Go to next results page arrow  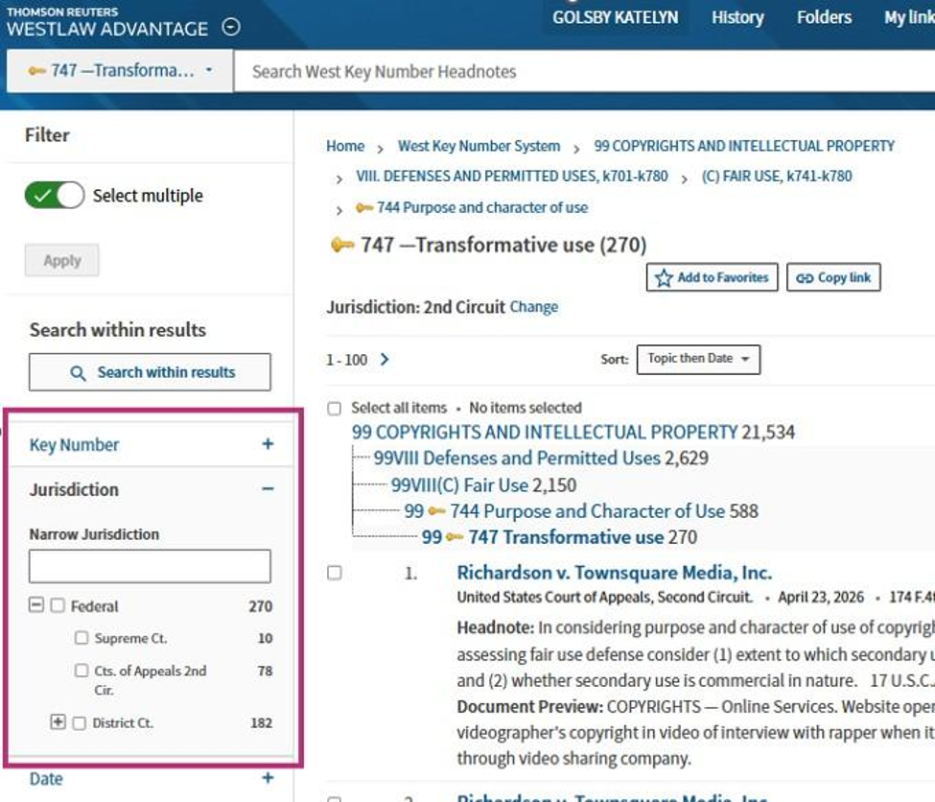point(385,359)
